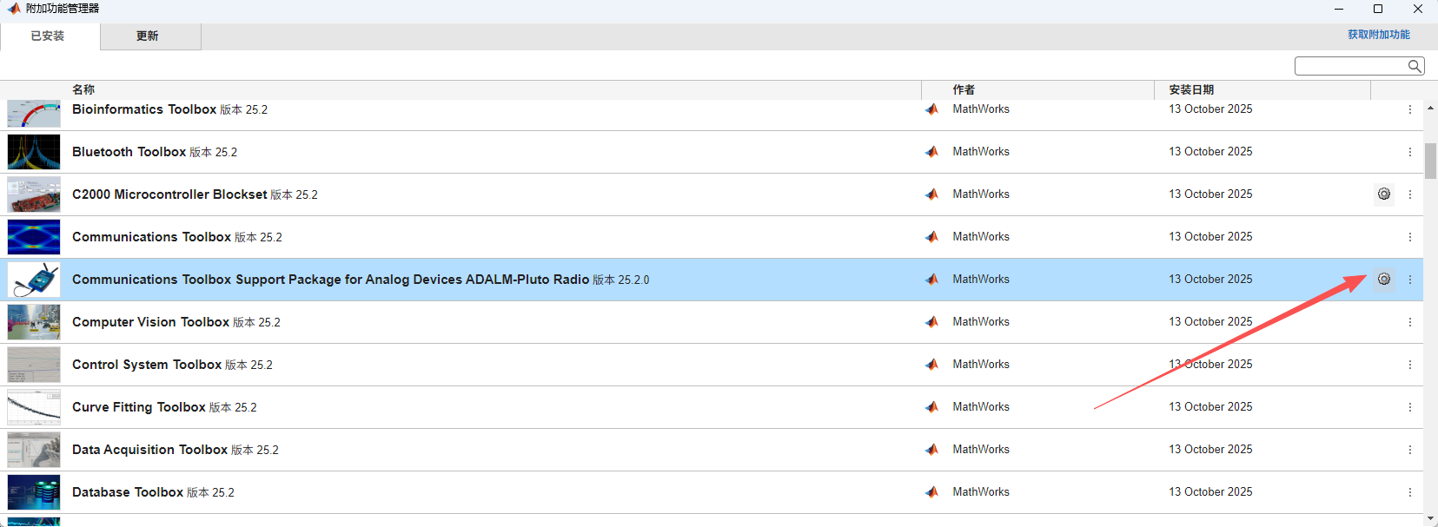Viewport: 1438px width, 527px height.
Task: Open three-dot menu for C2000 Microcontroller Blockset
Action: [x=1410, y=194]
